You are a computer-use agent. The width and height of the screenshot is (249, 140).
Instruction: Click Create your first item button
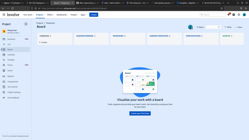(x=140, y=113)
